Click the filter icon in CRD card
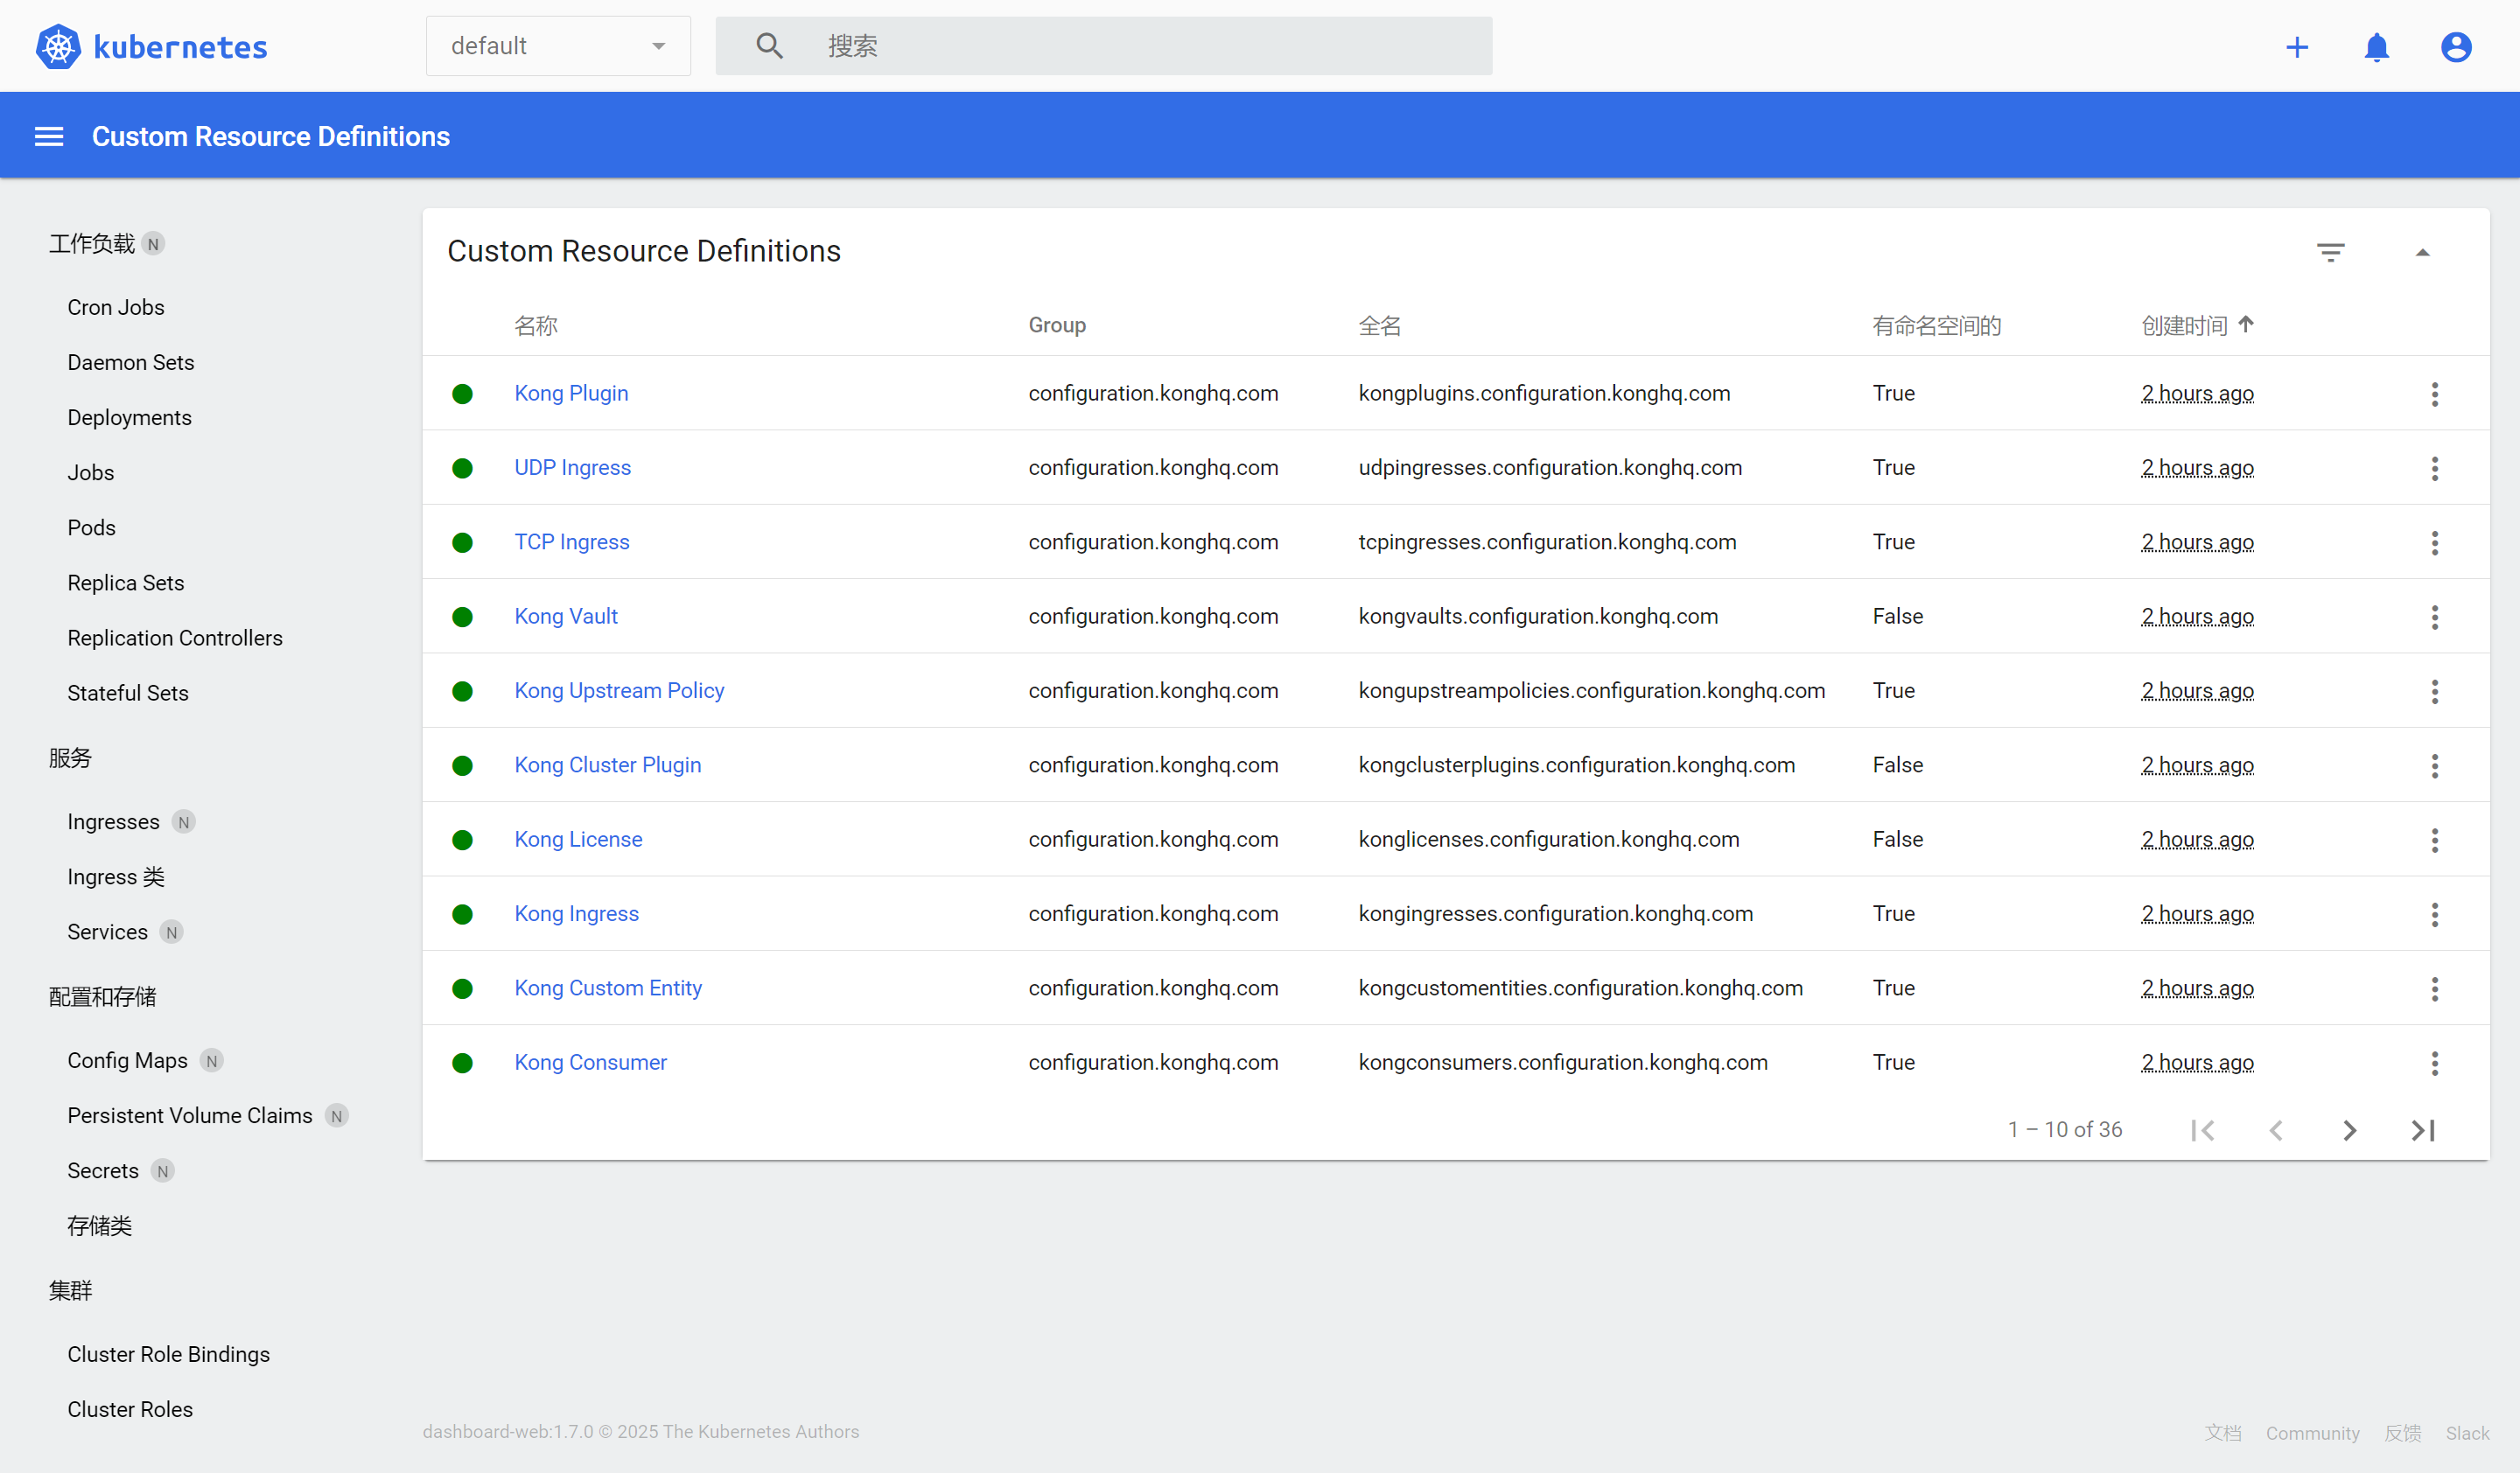Viewport: 2520px width, 1473px height. pos(2330,252)
